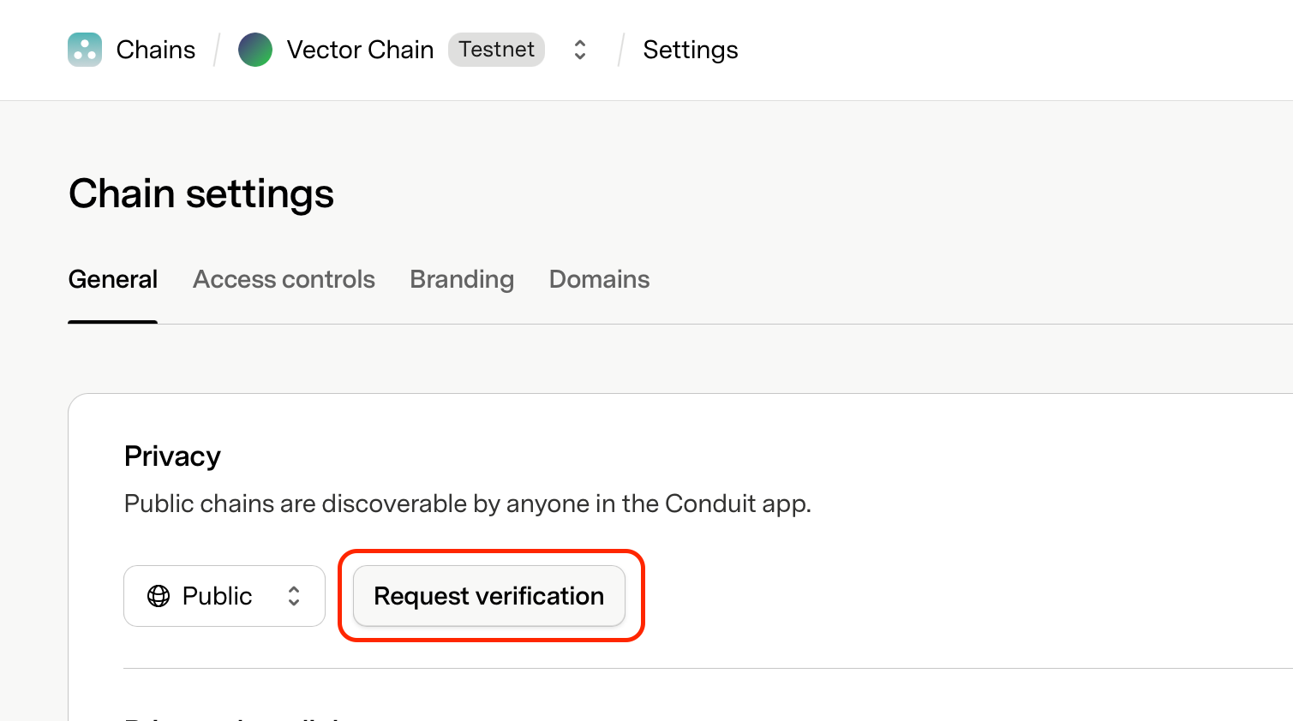Image resolution: width=1293 pixels, height=721 pixels.
Task: Click the Request verification button
Action: tap(488, 595)
